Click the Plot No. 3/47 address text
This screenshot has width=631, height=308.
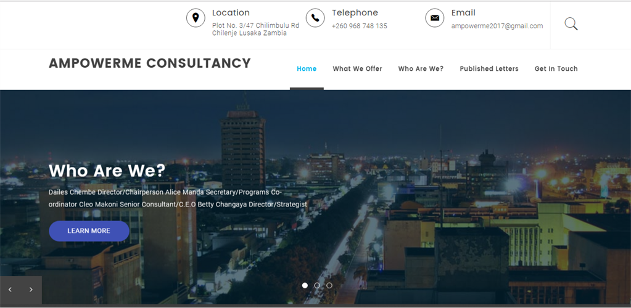255,30
